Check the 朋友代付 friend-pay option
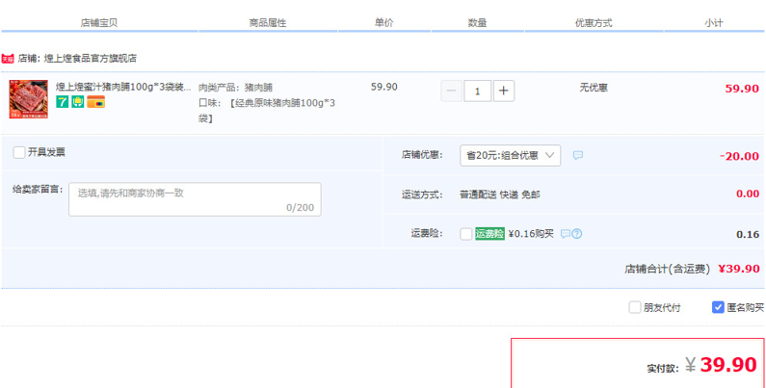 tap(635, 307)
